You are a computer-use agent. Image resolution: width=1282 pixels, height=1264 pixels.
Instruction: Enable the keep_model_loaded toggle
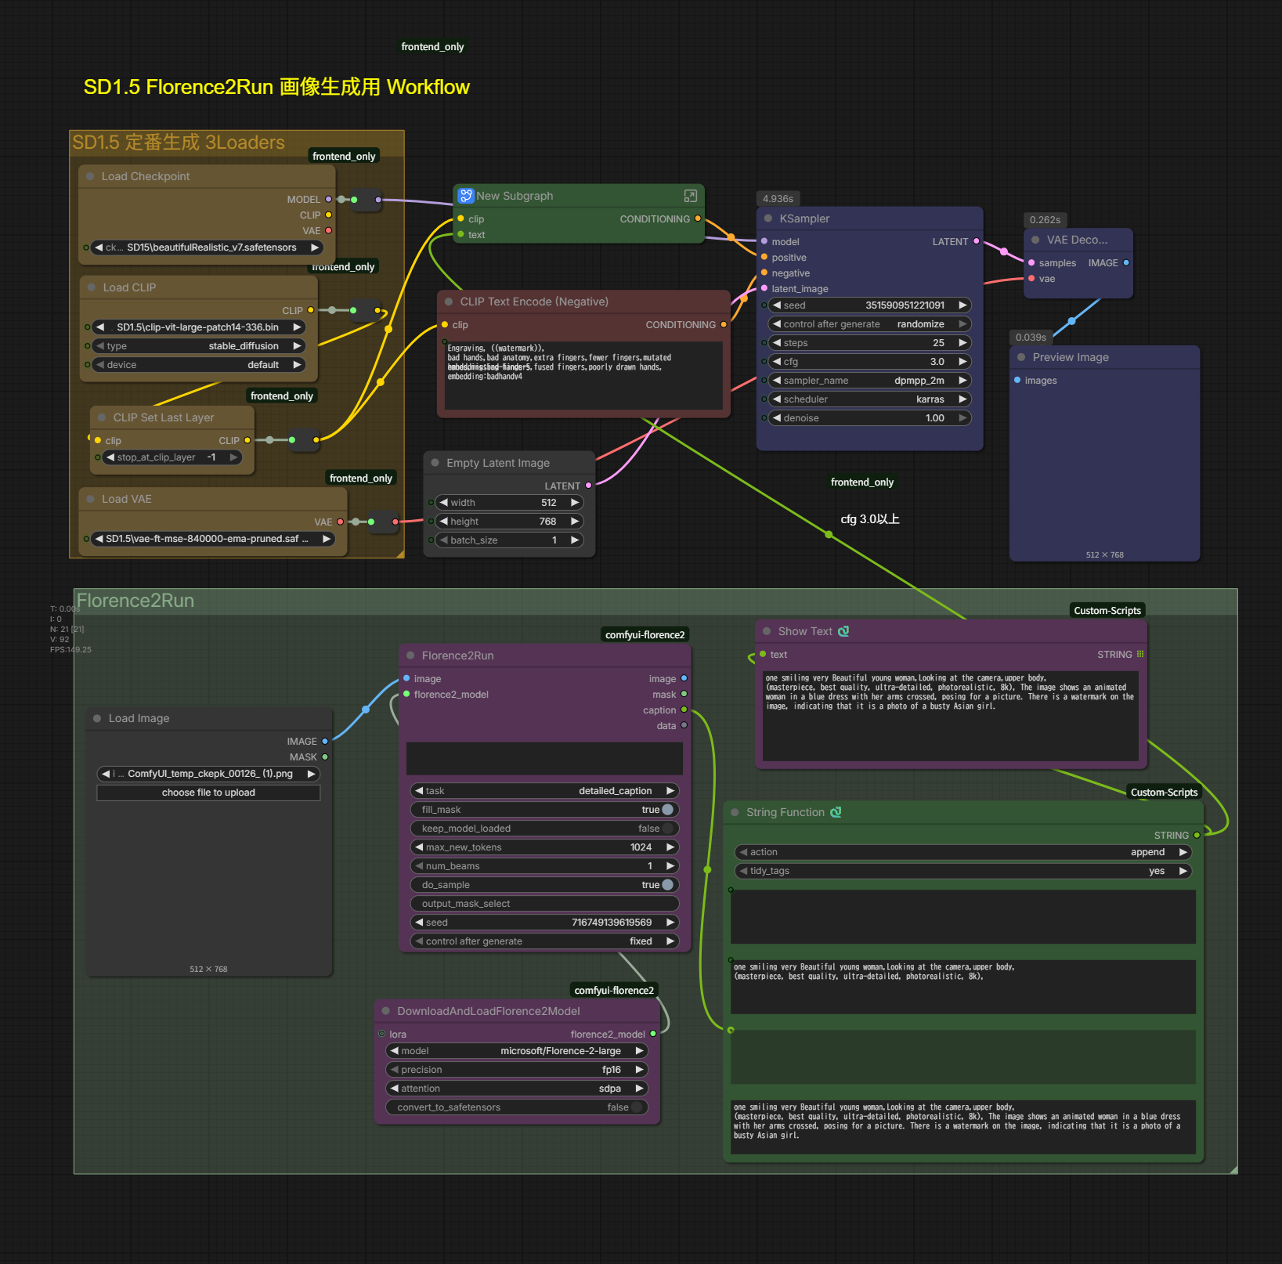[667, 829]
